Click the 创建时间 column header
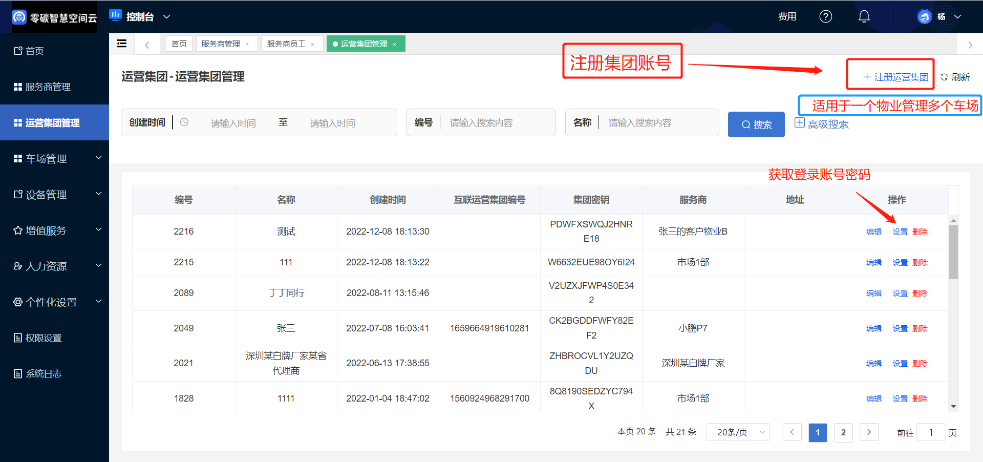Image resolution: width=983 pixels, height=462 pixels. [388, 200]
